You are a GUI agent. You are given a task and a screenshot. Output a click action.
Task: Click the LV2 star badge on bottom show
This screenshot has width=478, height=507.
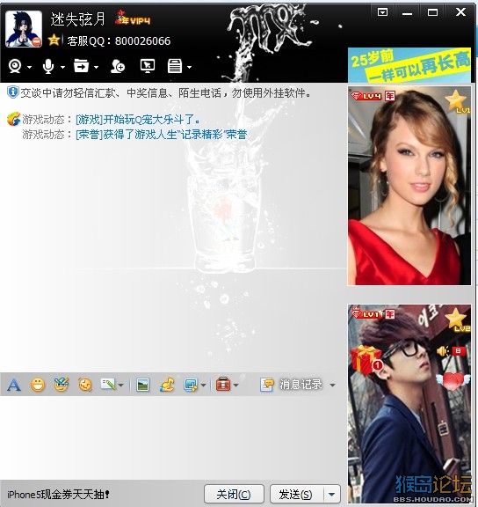[x=457, y=320]
